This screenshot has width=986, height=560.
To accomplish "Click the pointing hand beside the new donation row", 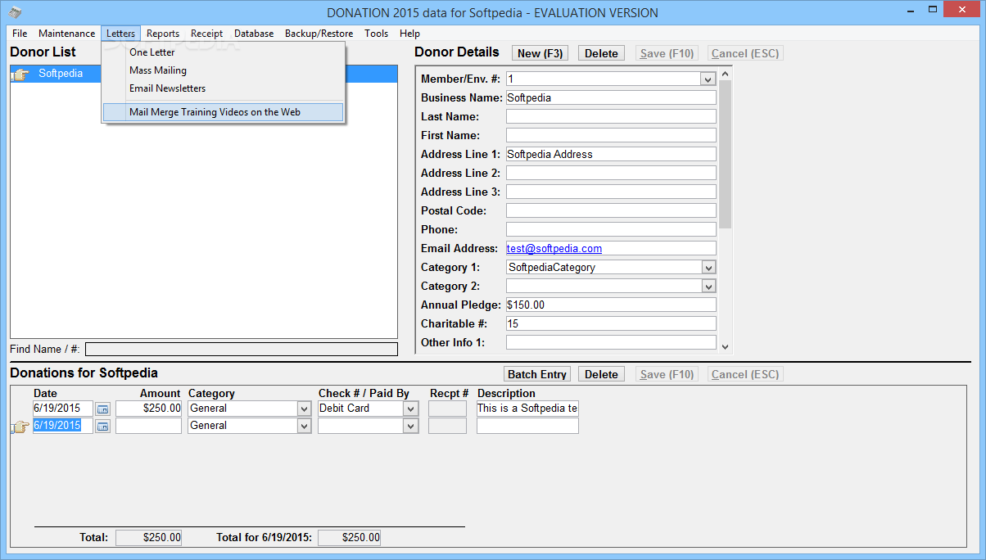I will tap(20, 427).
